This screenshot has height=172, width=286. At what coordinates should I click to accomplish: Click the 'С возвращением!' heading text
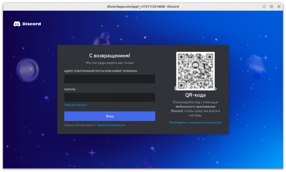click(110, 55)
